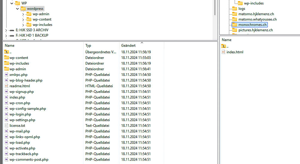
Task: Select license.txt file icon
Action: pos(7,126)
